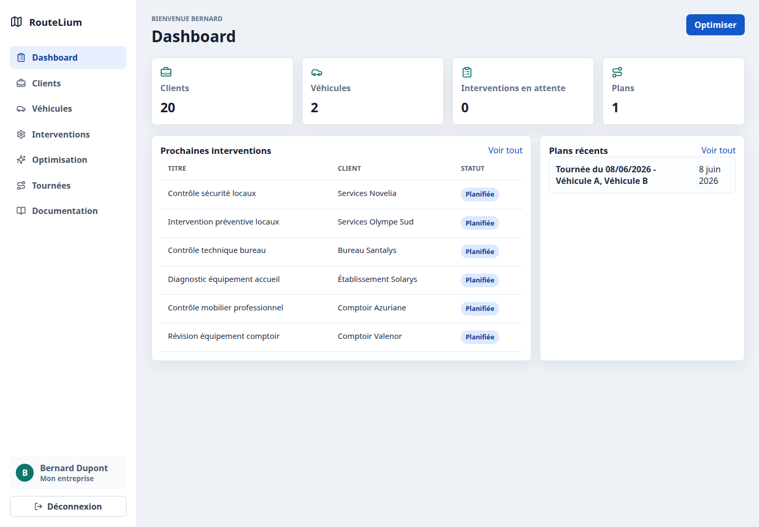The width and height of the screenshot is (759, 527).
Task: Click the Optimisation sparkle icon in sidebar
Action: point(21,160)
